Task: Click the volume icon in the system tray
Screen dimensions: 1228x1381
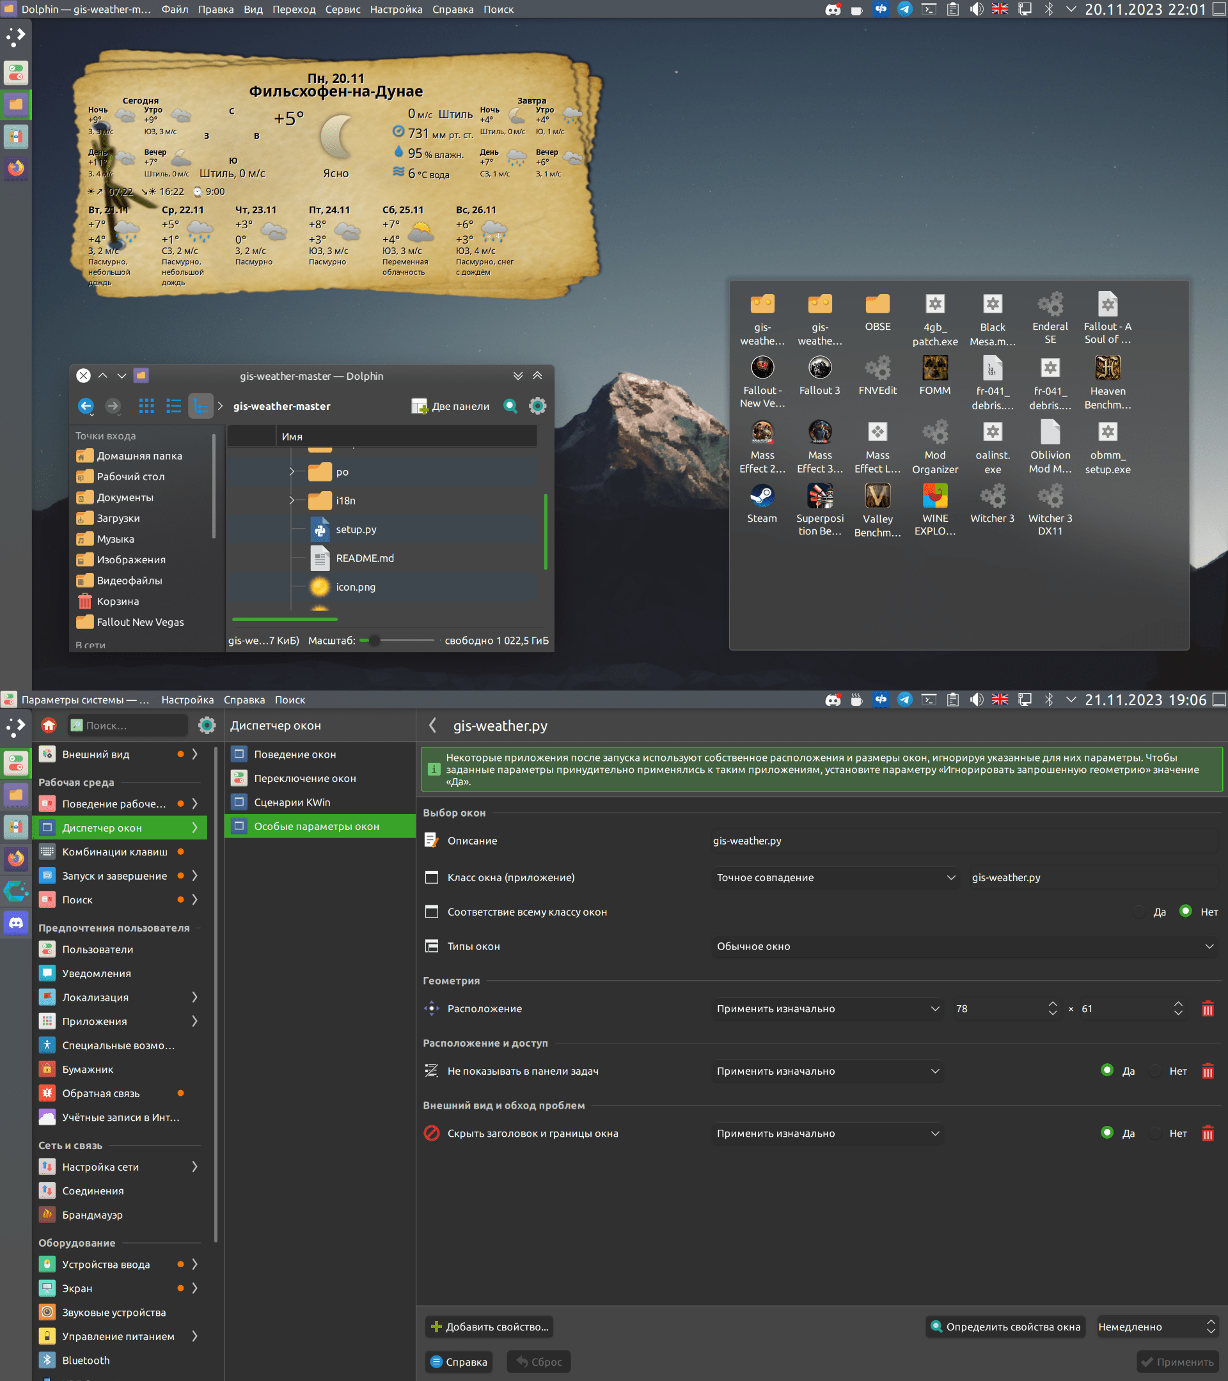Action: [977, 10]
